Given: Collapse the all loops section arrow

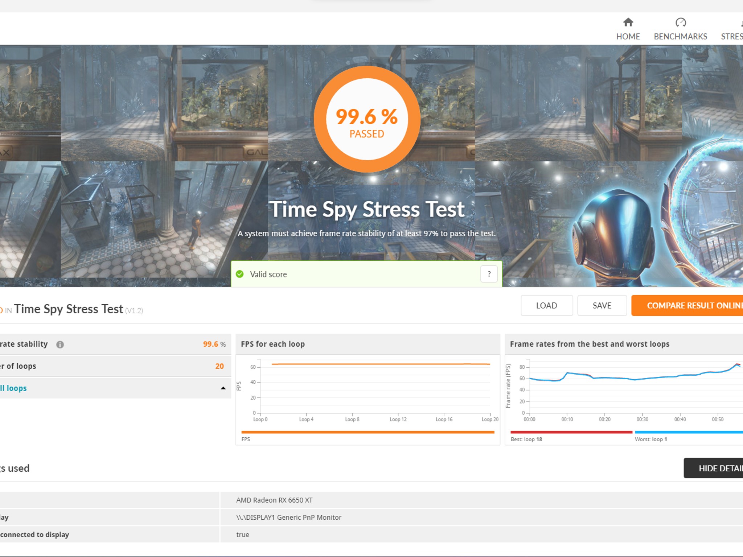Looking at the screenshot, I should pyautogui.click(x=223, y=388).
